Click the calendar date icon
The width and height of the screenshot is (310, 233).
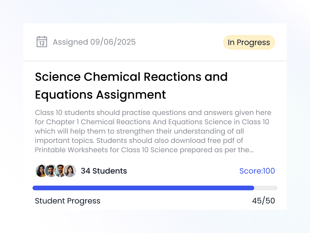(42, 42)
